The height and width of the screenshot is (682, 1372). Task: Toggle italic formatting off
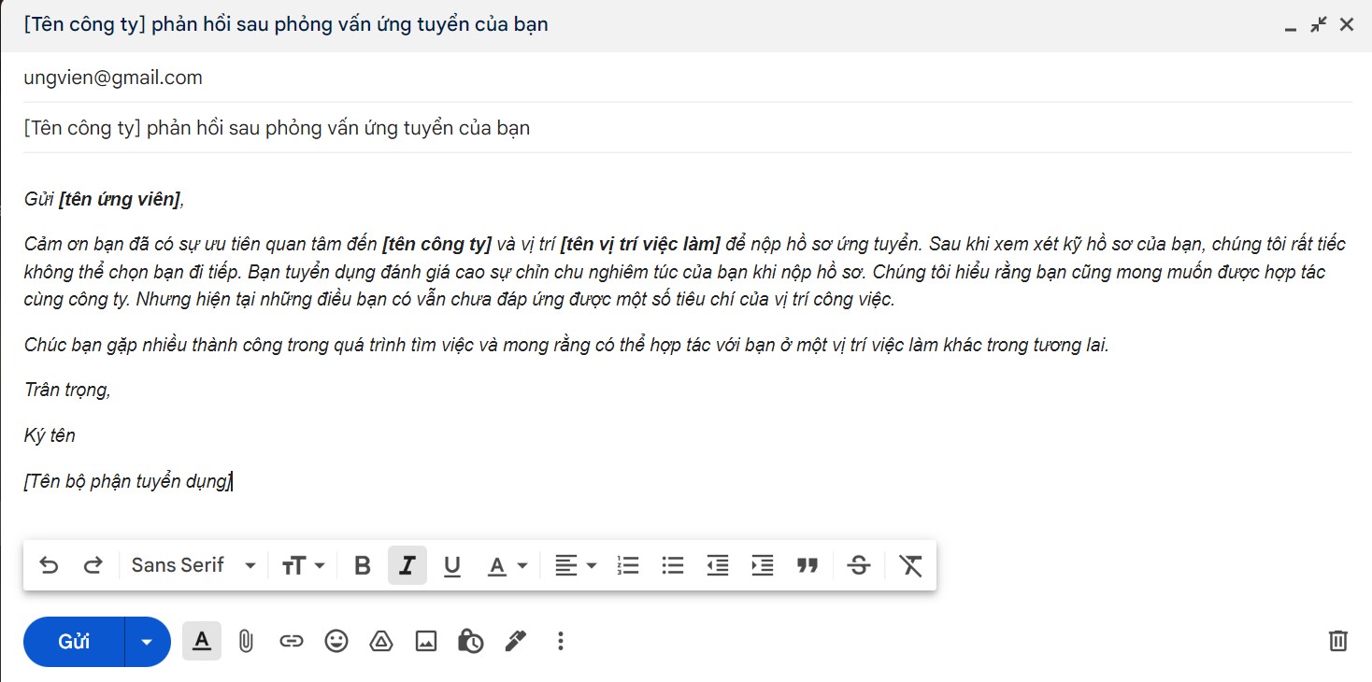407,565
